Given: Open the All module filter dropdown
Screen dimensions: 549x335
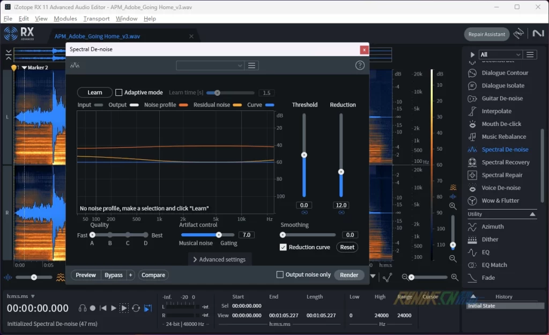Looking at the screenshot, I should [501, 55].
